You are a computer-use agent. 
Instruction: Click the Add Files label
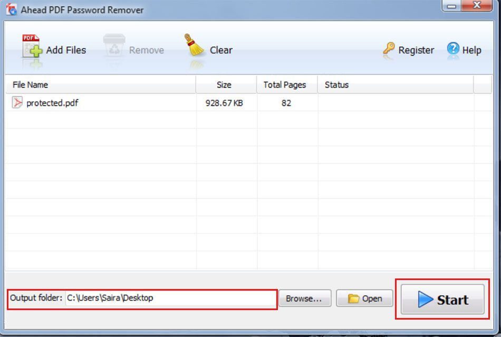(x=66, y=50)
